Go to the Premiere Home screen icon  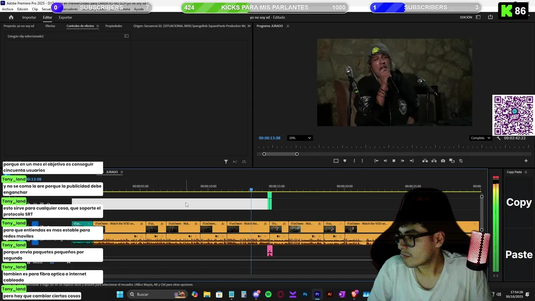coord(11,17)
